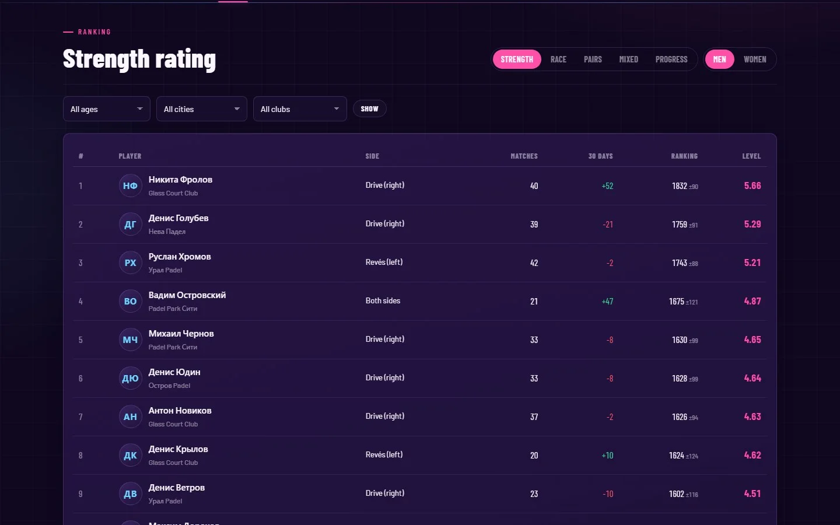Open player Антон Новиков's profile

point(180,411)
